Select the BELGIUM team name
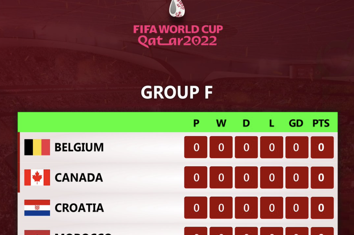The height and width of the screenshot is (235, 354). coord(79,148)
